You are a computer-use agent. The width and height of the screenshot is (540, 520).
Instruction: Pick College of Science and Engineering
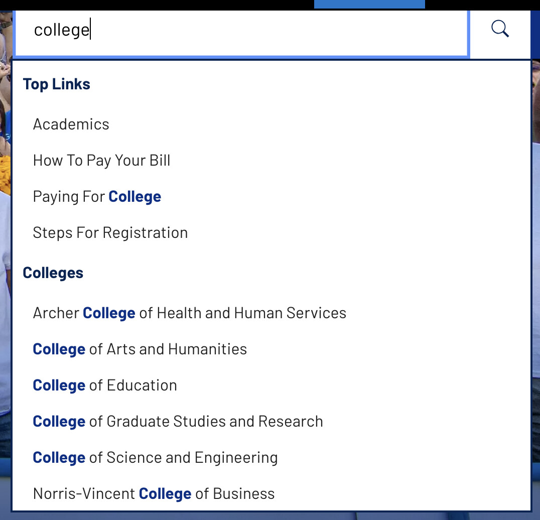(x=155, y=458)
